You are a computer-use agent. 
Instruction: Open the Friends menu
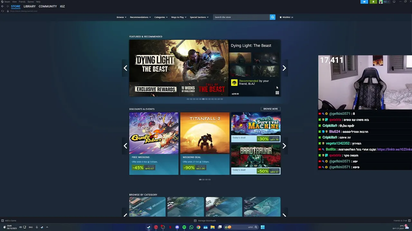(x=22, y=2)
